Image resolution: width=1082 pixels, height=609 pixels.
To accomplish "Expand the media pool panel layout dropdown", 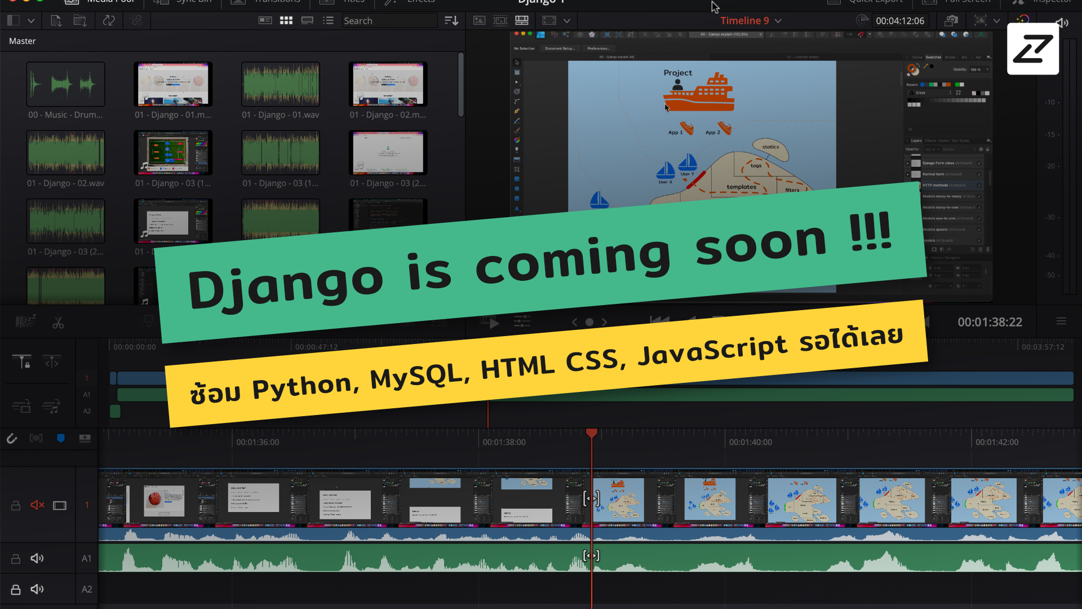I will (x=31, y=21).
